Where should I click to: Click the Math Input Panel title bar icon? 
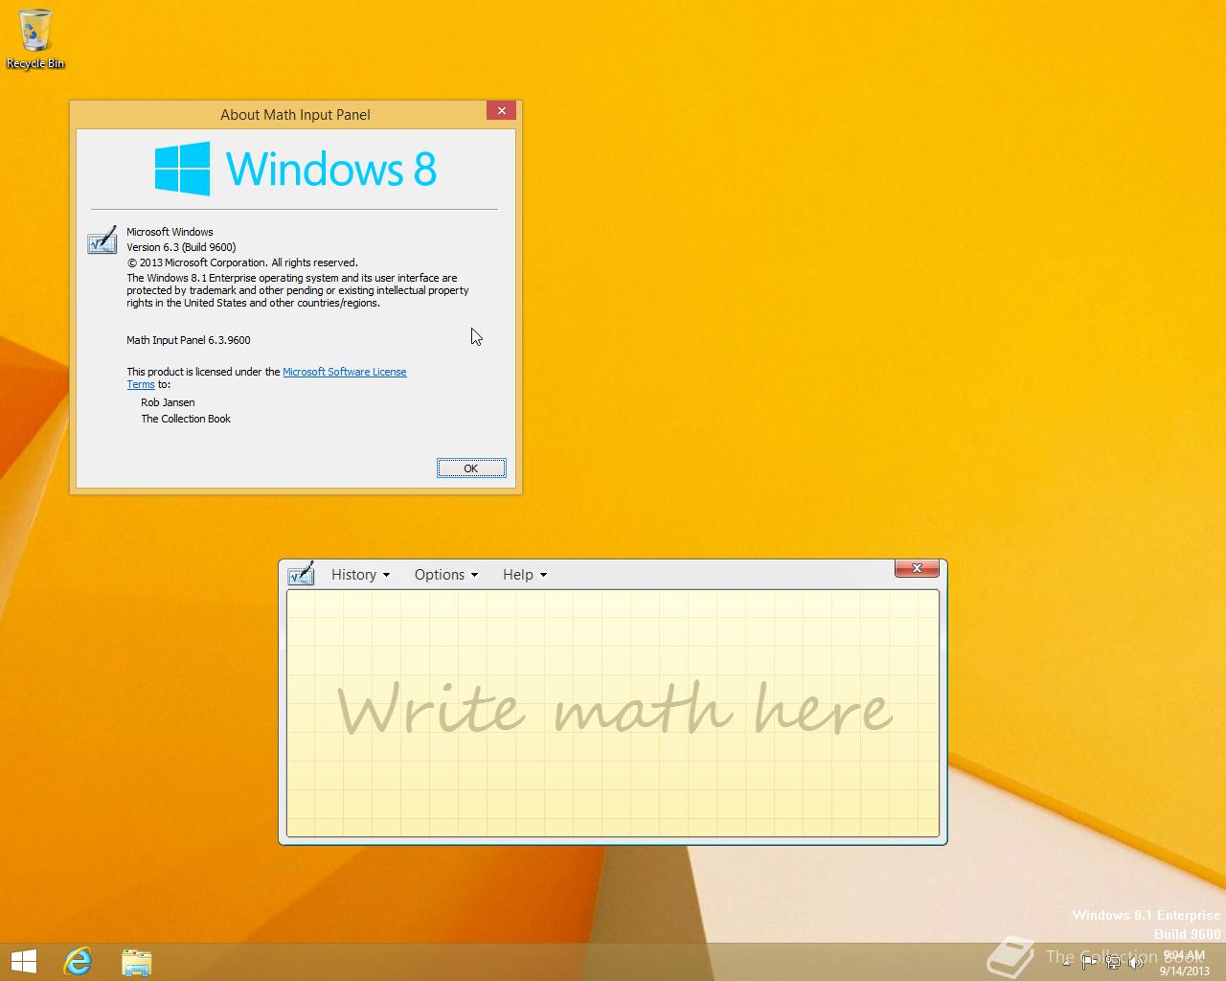(301, 574)
